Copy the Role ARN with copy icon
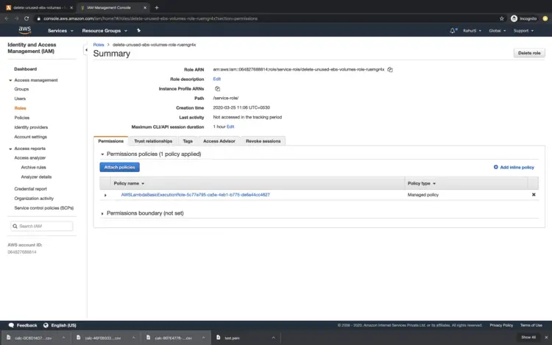The width and height of the screenshot is (552, 345). tap(390, 70)
